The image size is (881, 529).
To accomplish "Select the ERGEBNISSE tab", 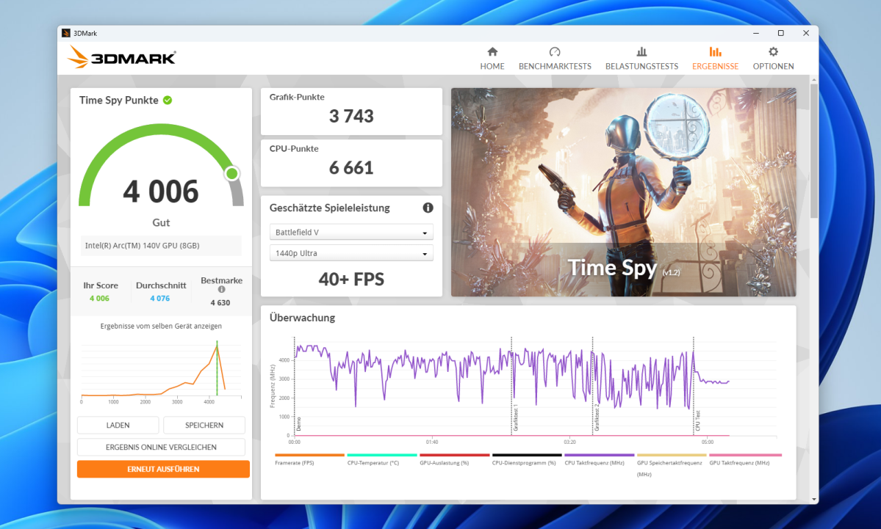I will (x=715, y=59).
